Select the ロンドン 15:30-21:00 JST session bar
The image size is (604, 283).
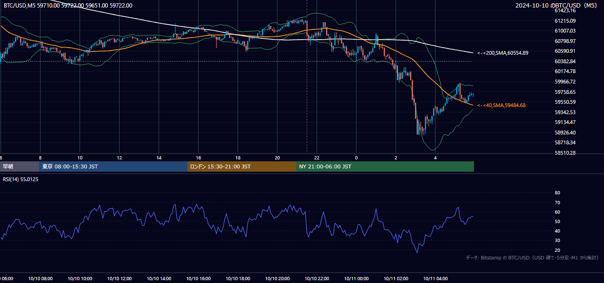[242, 166]
